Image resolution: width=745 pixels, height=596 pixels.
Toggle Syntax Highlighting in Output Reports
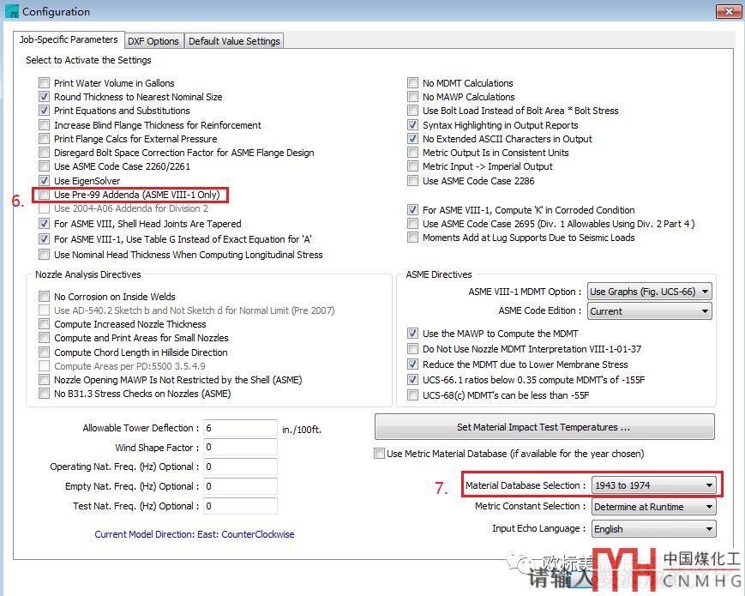tap(413, 125)
